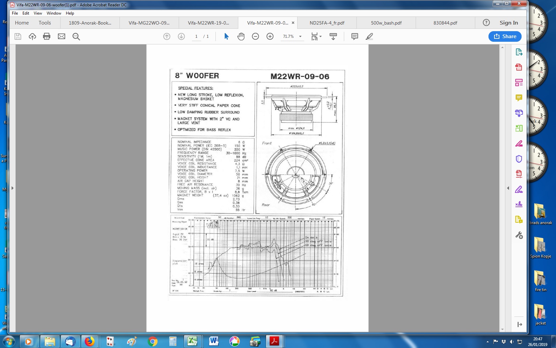
Task: Switch to the 830844.pdf tab
Action: (445, 23)
